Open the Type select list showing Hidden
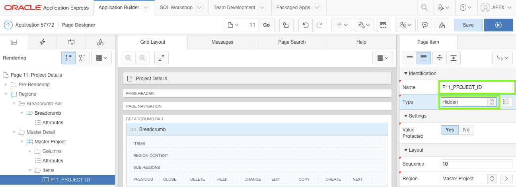516x187 pixels. point(469,102)
